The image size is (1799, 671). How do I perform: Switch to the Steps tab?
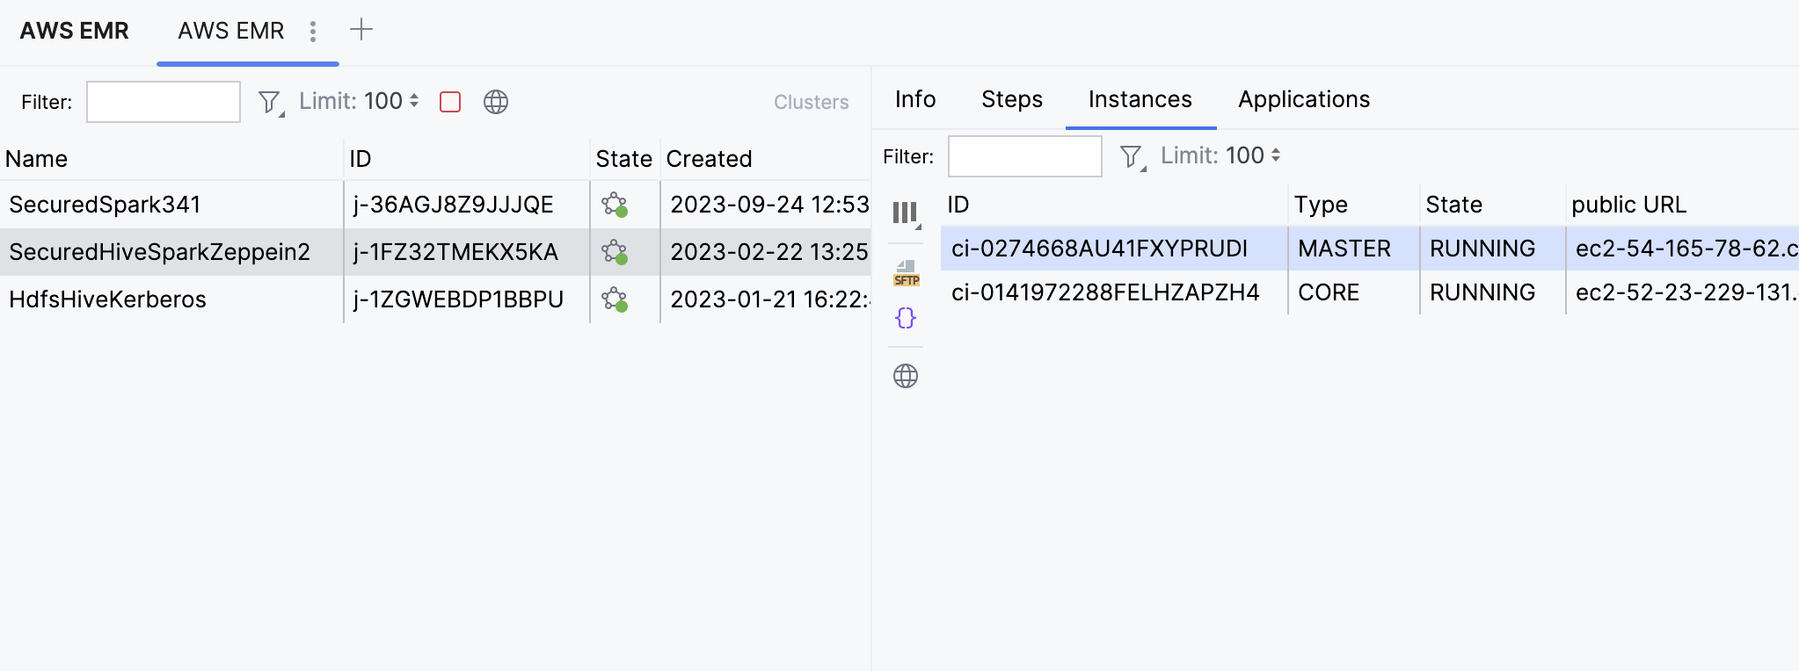click(1012, 99)
